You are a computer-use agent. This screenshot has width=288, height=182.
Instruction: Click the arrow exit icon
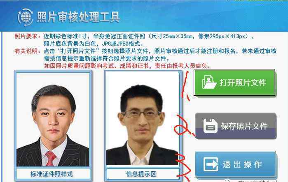point(211,164)
